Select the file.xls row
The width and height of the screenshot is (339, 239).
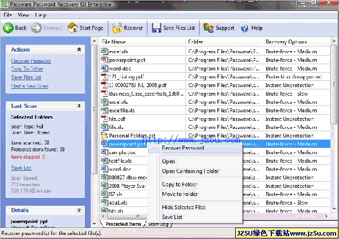(215, 127)
